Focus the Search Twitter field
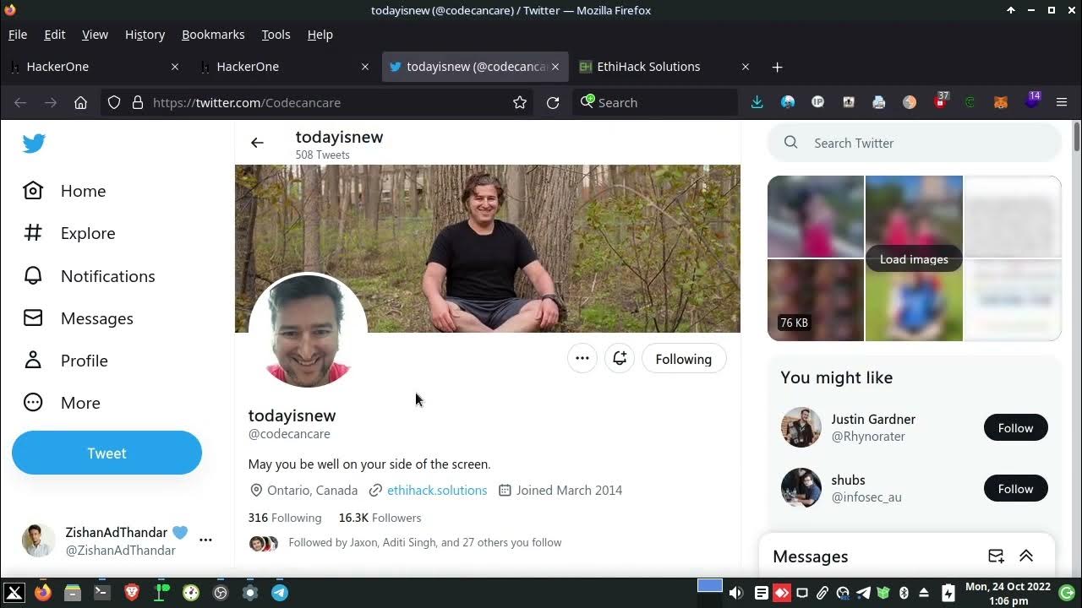 [915, 143]
